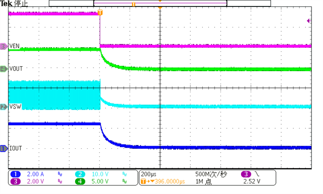Viewport: 323px width, 194px height.
Task: Click the channel 1 IOUT ground marker
Action: point(3,148)
